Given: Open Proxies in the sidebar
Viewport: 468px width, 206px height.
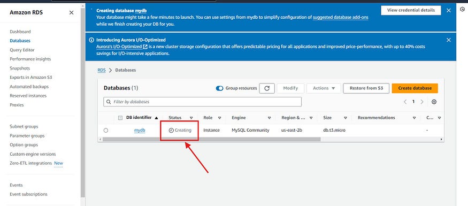Looking at the screenshot, I should tap(17, 105).
